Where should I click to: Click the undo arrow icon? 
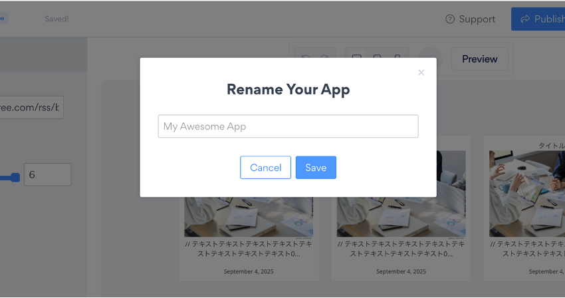[x=306, y=58]
